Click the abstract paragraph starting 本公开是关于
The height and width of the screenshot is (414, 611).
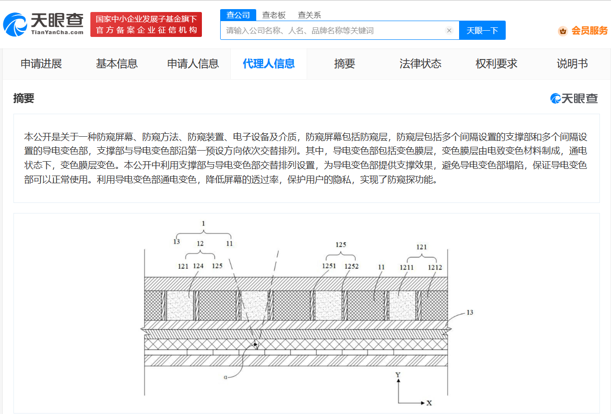tap(306, 158)
